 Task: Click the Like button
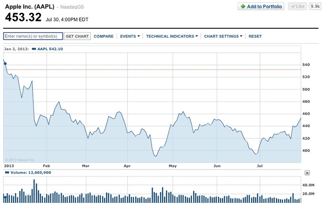coord(298,6)
